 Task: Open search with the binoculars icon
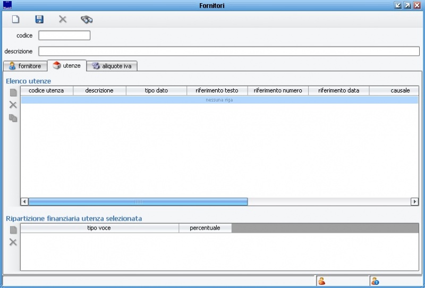pyautogui.click(x=87, y=20)
